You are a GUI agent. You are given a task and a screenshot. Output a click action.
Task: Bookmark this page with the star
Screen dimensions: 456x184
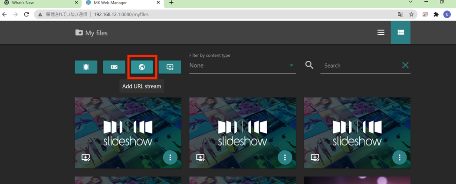[x=411, y=14]
